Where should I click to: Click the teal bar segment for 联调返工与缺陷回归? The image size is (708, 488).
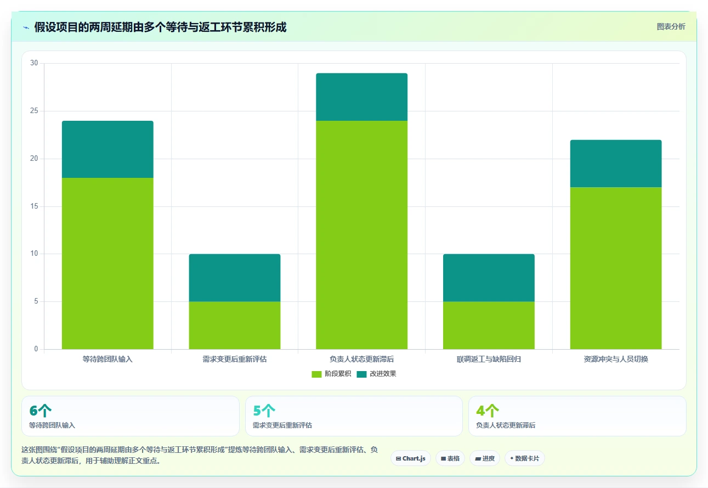click(489, 278)
